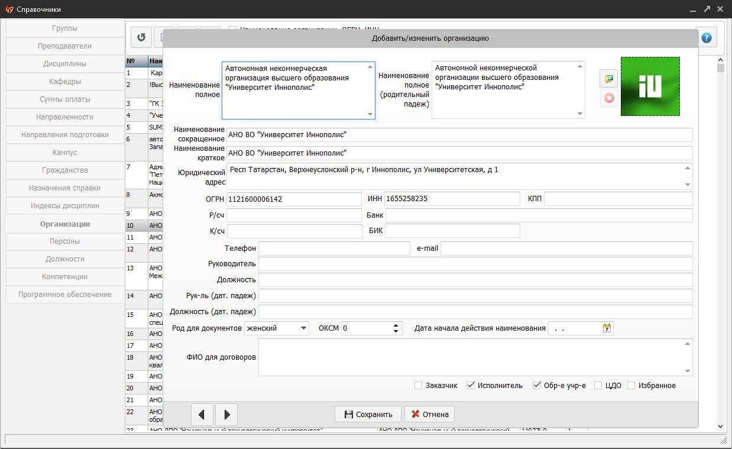Open the Персоны section
732x449 pixels.
[x=65, y=241]
